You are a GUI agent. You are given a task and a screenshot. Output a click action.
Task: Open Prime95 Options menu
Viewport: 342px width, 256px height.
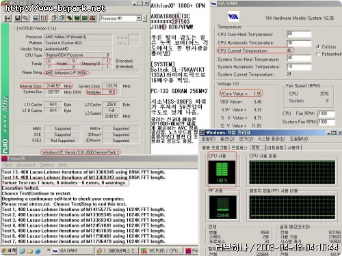[x=47, y=165]
